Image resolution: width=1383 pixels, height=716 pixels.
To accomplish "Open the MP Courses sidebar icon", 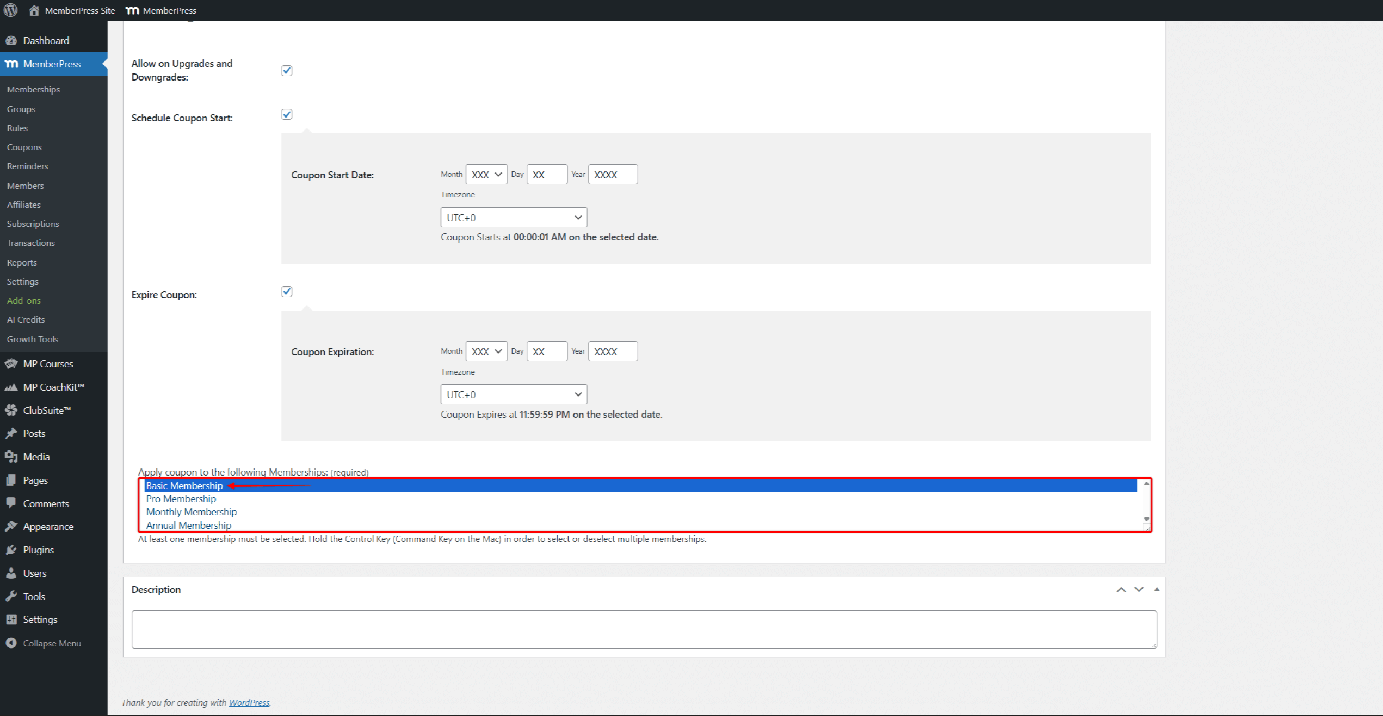I will [11, 363].
